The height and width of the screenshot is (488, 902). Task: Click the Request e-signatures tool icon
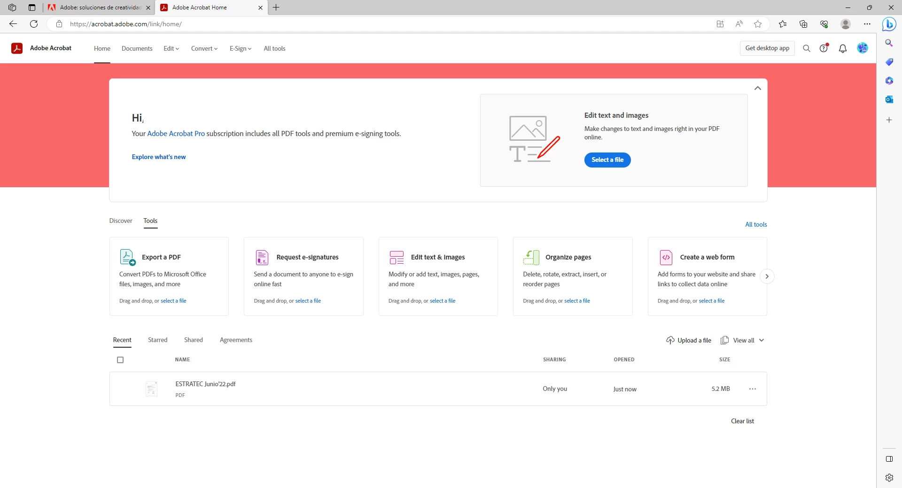coord(262,257)
